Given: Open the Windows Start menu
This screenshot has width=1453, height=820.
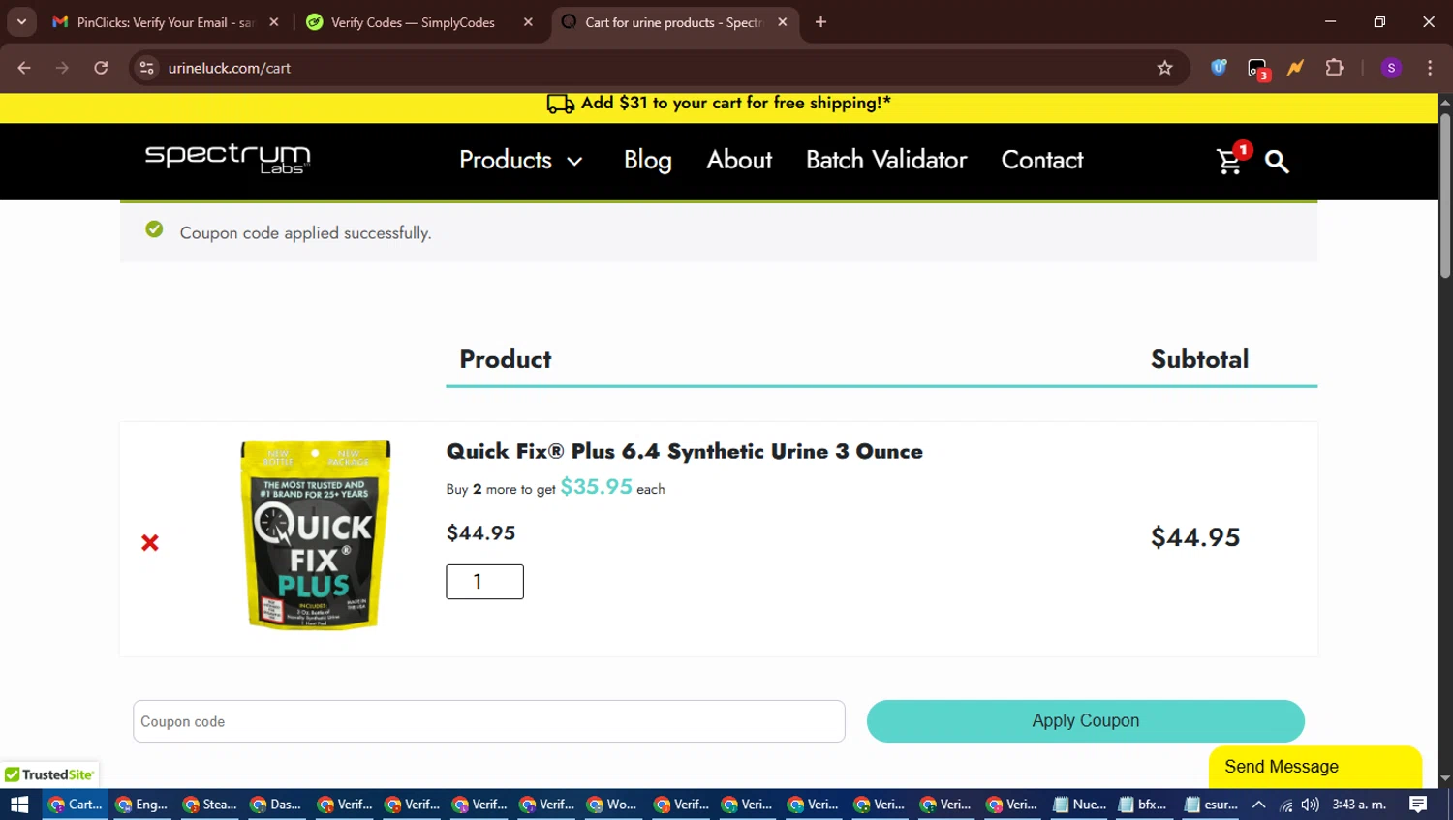Looking at the screenshot, I should point(20,805).
